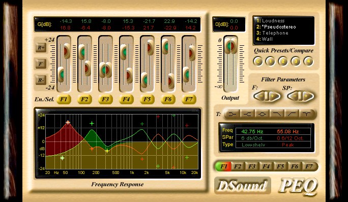Select the notch filter type icon

(x=307, y=114)
